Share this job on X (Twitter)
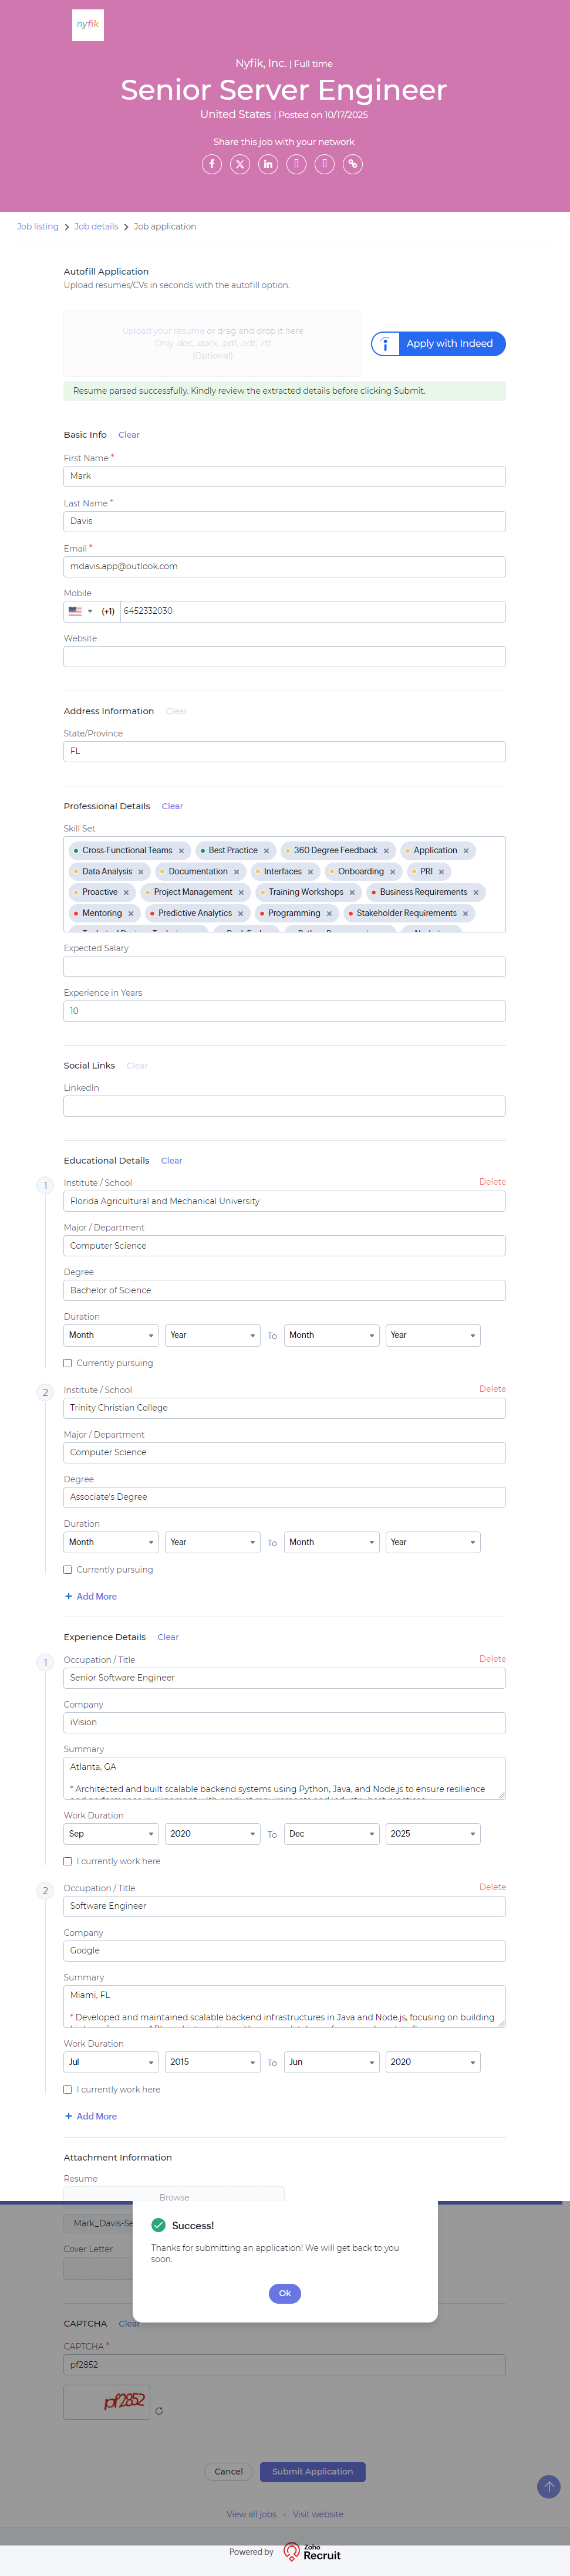The height and width of the screenshot is (2576, 570). (240, 164)
